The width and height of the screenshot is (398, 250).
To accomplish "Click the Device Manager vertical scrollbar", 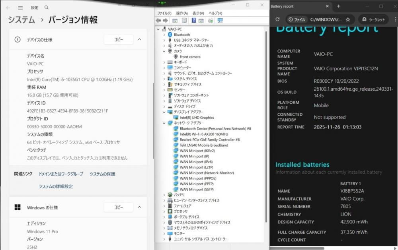I will (266, 127).
